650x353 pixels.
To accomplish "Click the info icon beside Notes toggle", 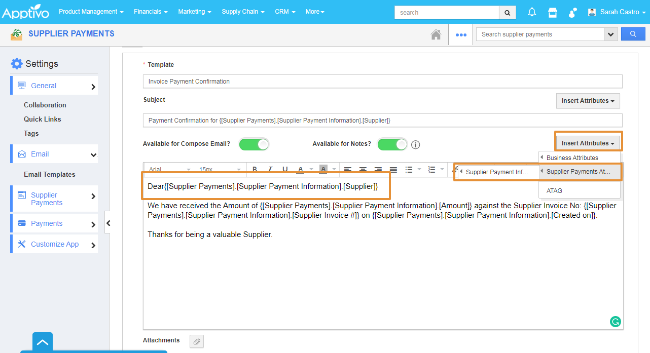I will (415, 145).
